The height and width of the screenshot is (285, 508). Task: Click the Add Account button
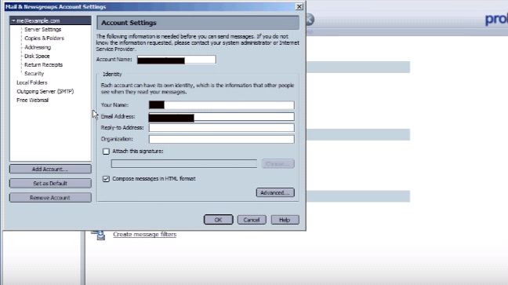(50, 169)
